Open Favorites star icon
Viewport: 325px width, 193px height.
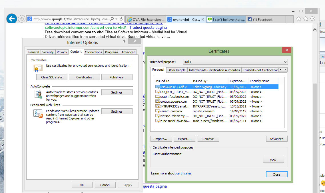[306, 19]
